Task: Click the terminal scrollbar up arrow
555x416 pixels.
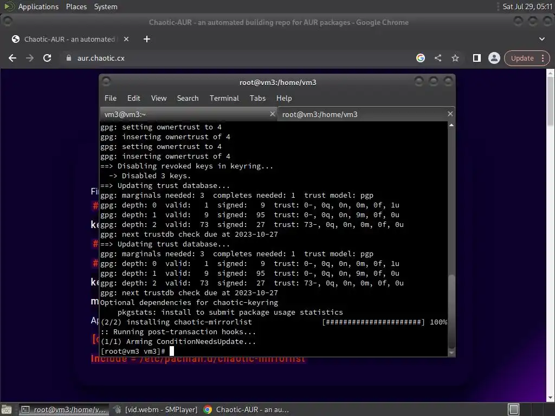Action: (451, 125)
